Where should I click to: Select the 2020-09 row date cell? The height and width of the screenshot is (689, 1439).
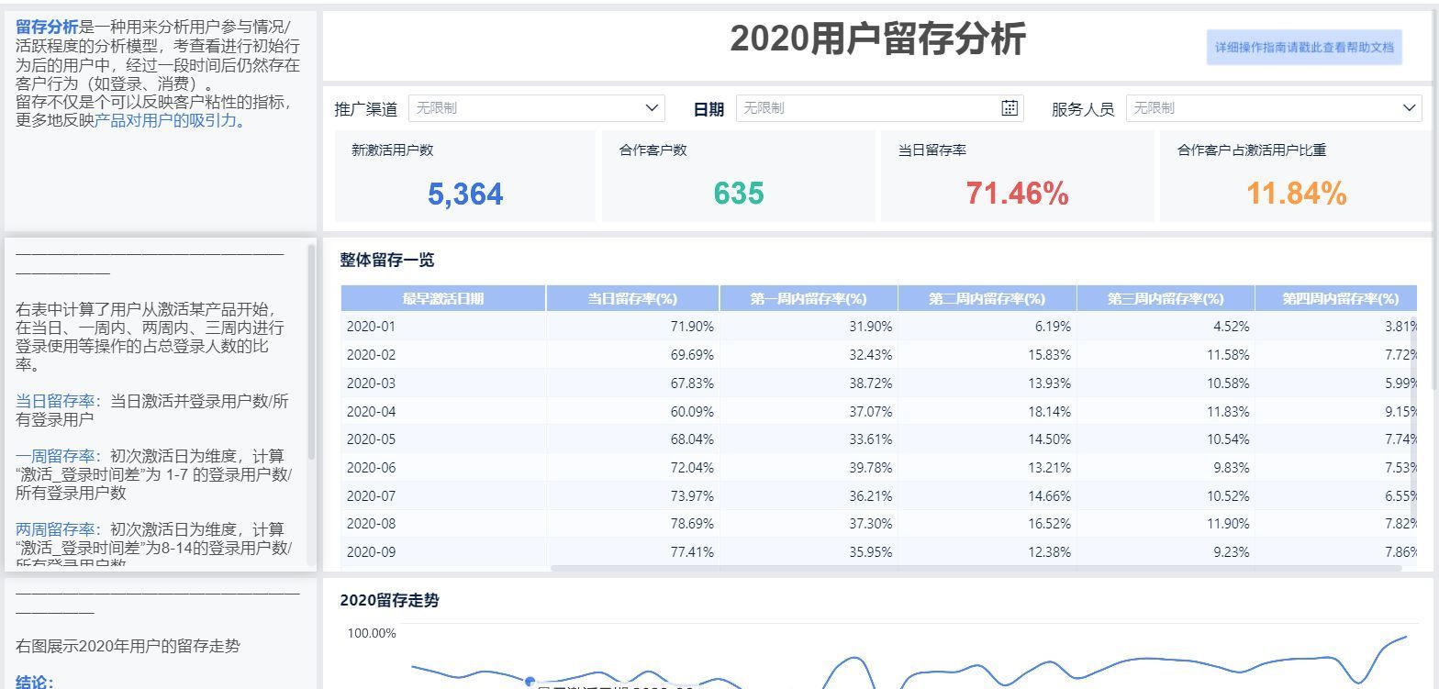click(x=443, y=551)
